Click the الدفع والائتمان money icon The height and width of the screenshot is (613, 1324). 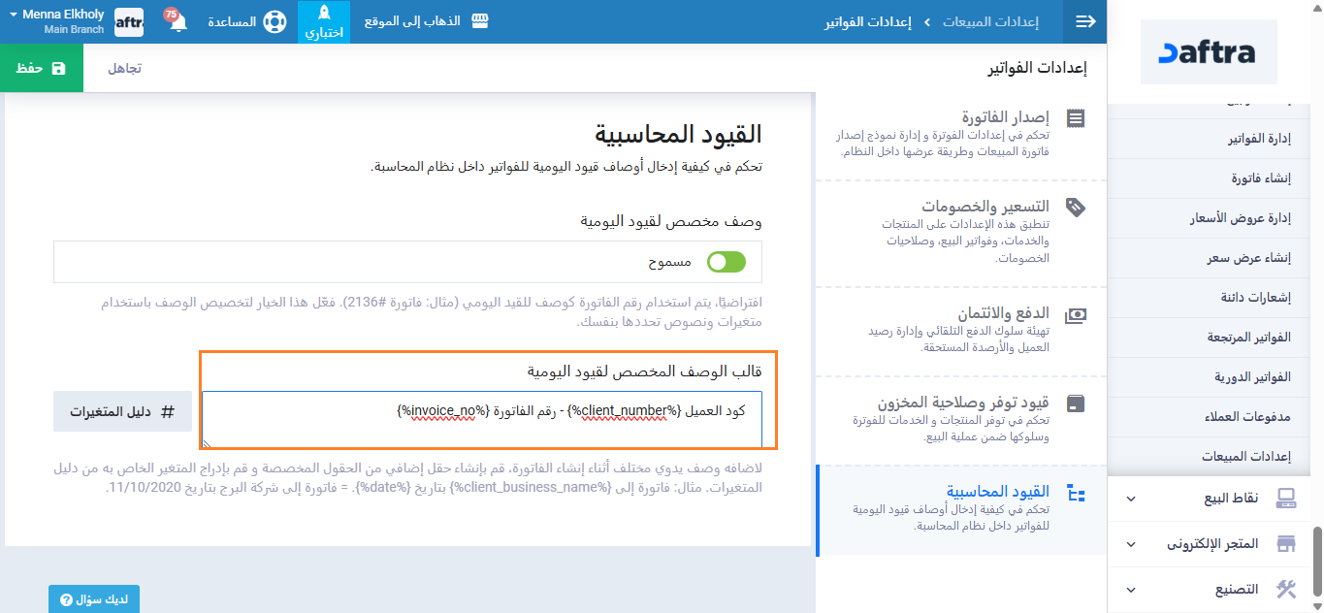1075,314
